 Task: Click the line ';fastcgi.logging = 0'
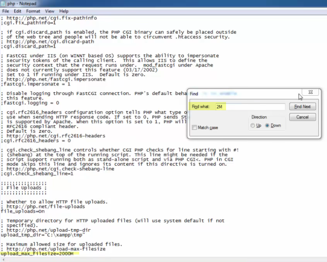point(30,103)
